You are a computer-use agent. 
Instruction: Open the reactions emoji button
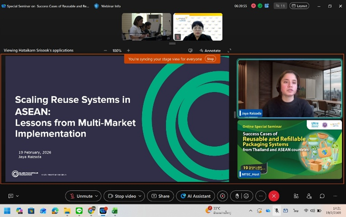pyautogui.click(x=246, y=196)
